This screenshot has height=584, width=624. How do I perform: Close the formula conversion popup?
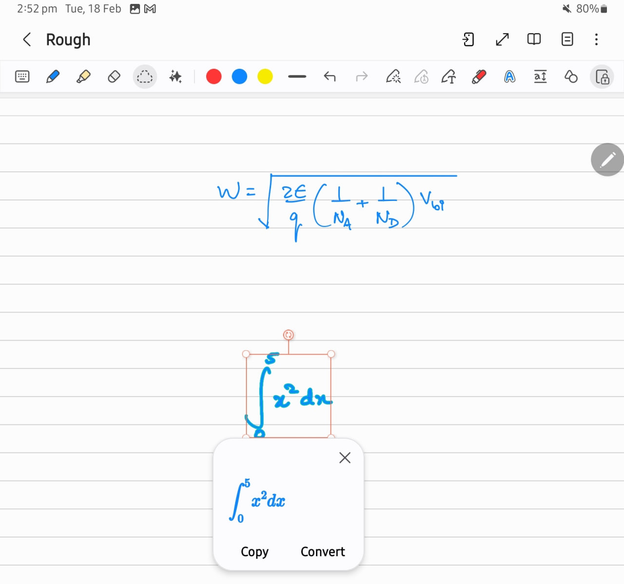[x=345, y=458]
